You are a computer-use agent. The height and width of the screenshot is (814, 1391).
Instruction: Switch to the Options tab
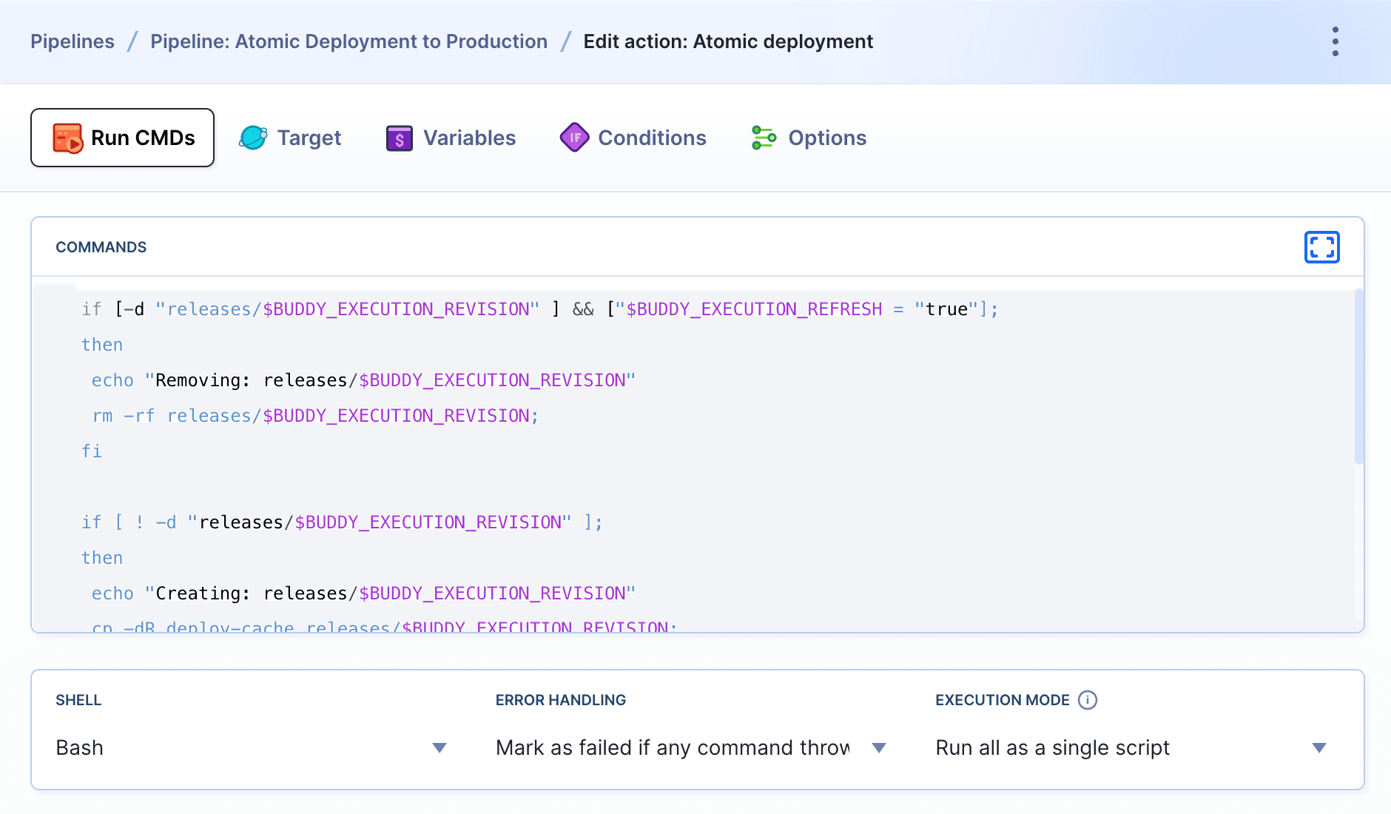click(x=828, y=138)
